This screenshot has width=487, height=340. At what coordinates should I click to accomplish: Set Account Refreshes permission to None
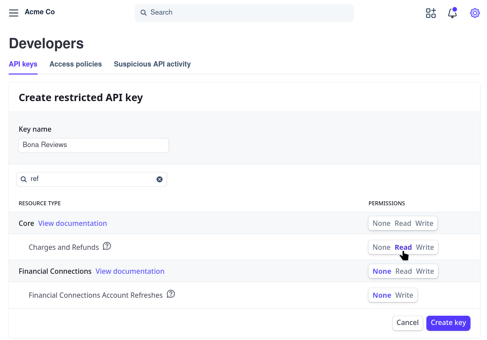382,295
